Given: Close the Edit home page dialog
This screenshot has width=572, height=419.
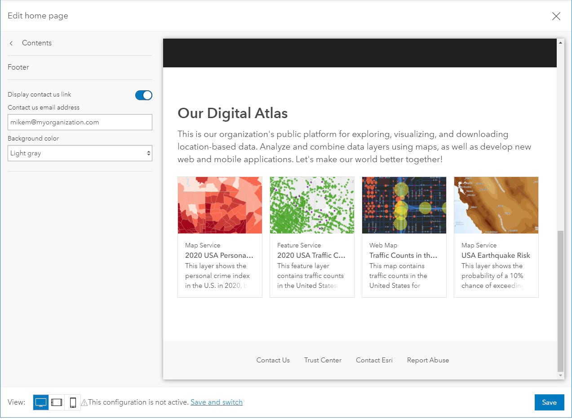Looking at the screenshot, I should point(556,16).
